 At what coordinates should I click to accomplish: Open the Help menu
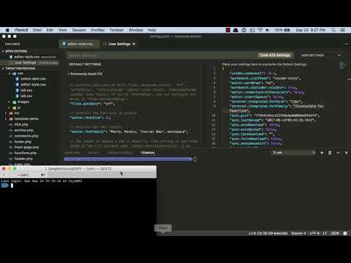click(x=152, y=30)
